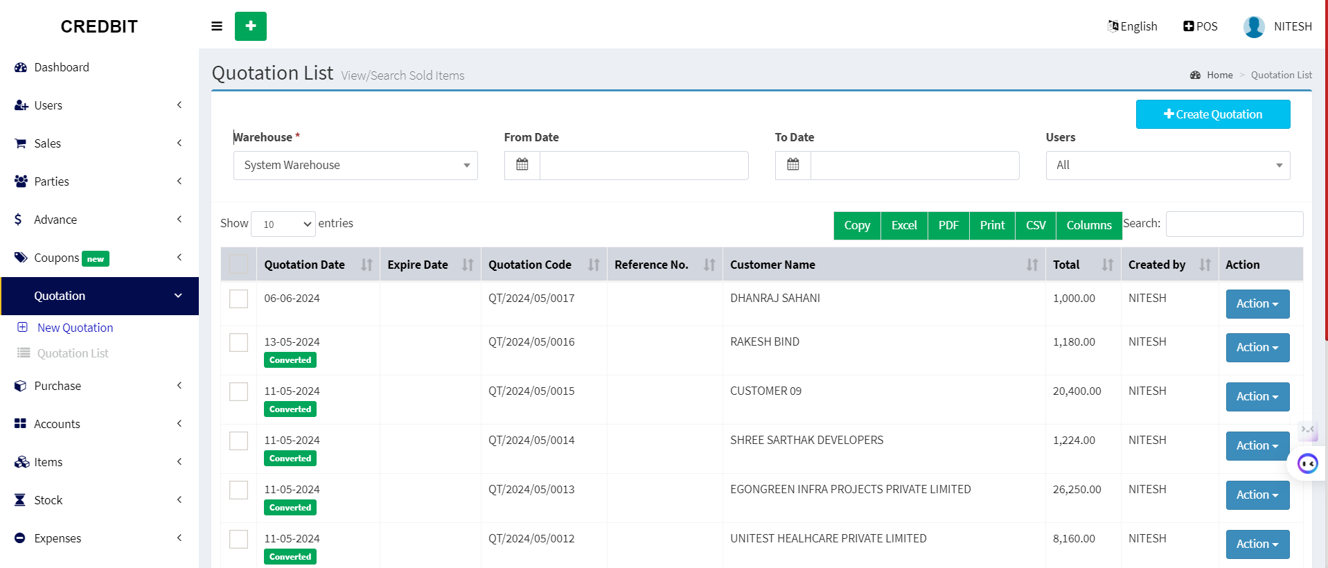
Task: Change the show entries count dropdown
Action: tap(283, 224)
